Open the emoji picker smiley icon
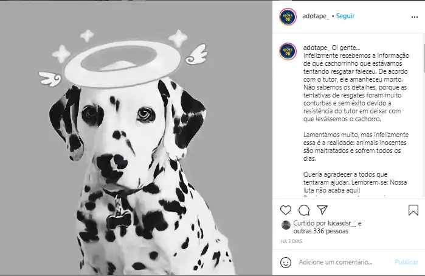425x276 pixels. 286,263
